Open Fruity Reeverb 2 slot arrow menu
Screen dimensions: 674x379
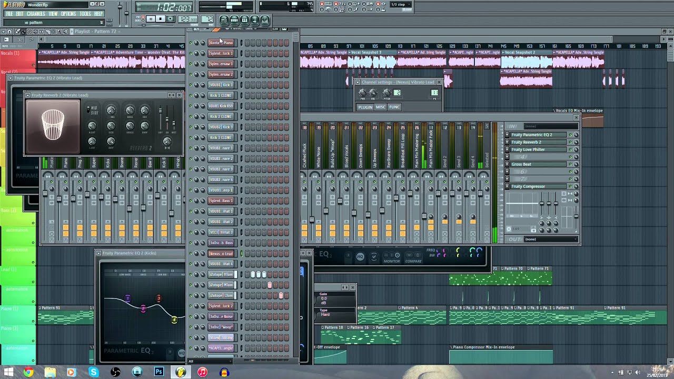coord(507,142)
